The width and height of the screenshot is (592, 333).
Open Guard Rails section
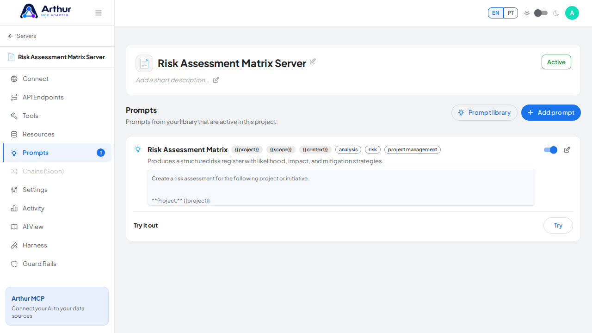pos(57,264)
